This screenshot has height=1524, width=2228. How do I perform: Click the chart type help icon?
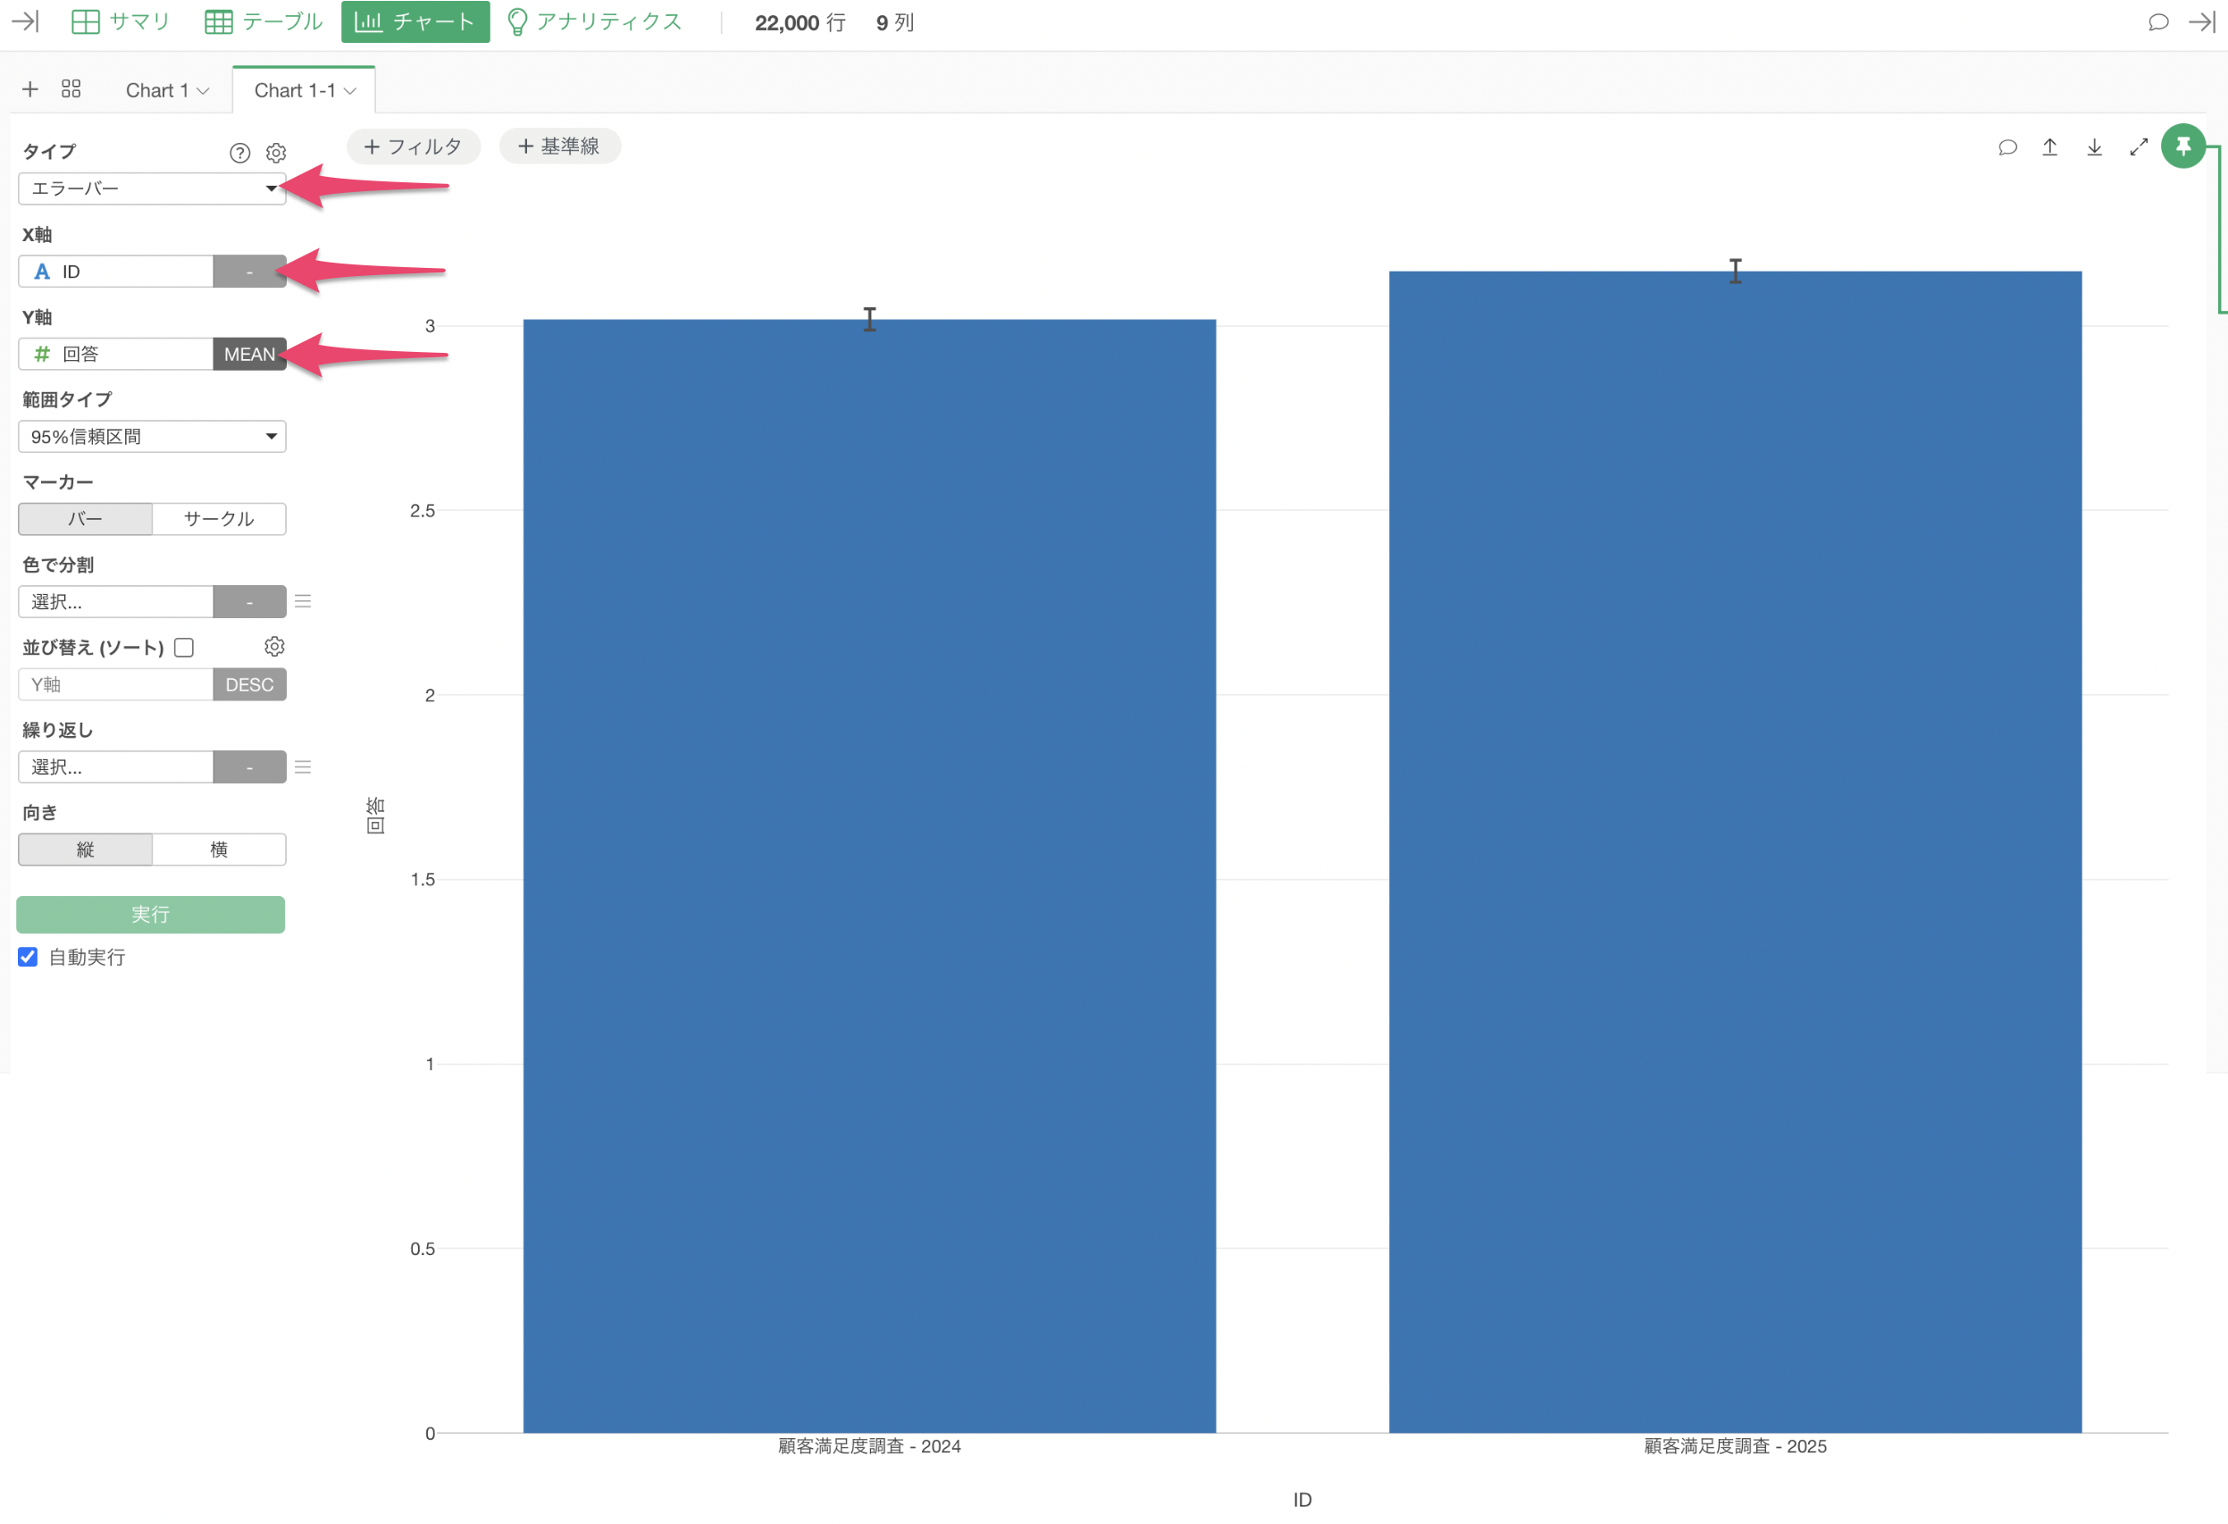point(239,153)
